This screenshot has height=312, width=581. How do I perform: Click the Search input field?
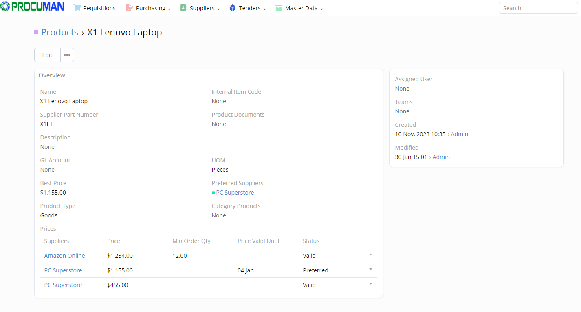tap(538, 8)
